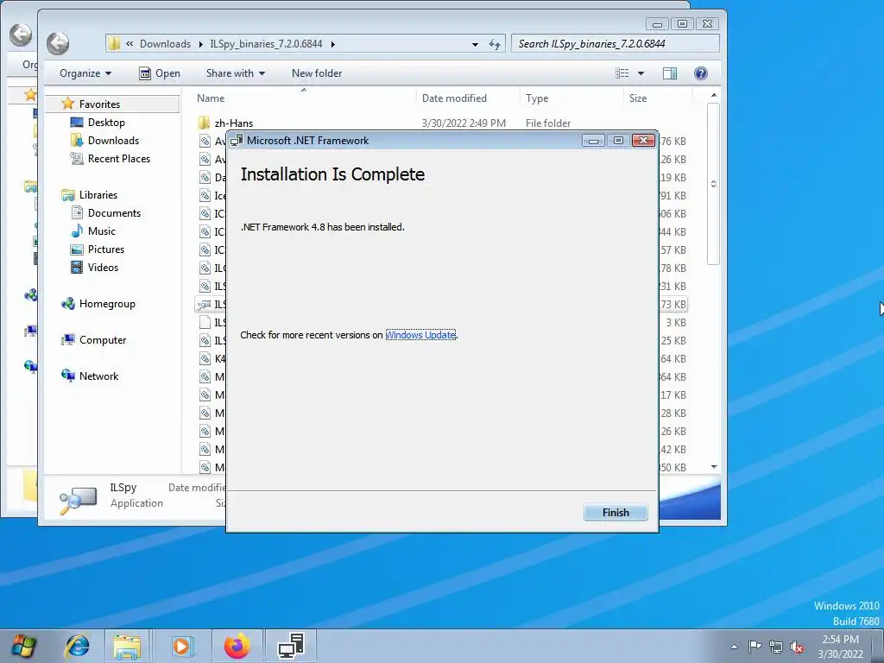Open Pictures library
This screenshot has width=884, height=663.
point(105,249)
